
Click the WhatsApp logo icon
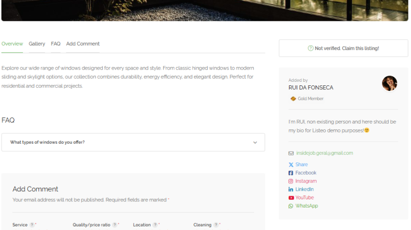[291, 206]
